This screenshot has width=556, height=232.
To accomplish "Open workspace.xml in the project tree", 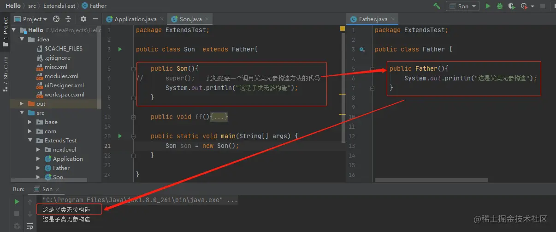I will pyautogui.click(x=60, y=95).
